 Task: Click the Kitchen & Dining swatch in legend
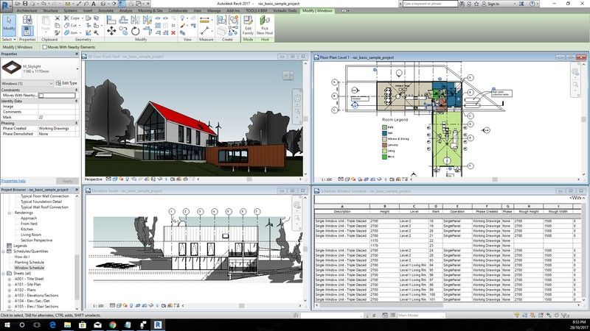tap(384, 139)
